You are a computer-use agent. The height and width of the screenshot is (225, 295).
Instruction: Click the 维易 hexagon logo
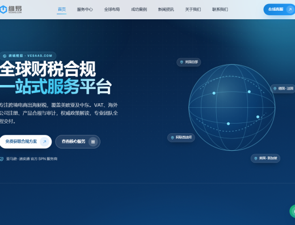(3, 9)
